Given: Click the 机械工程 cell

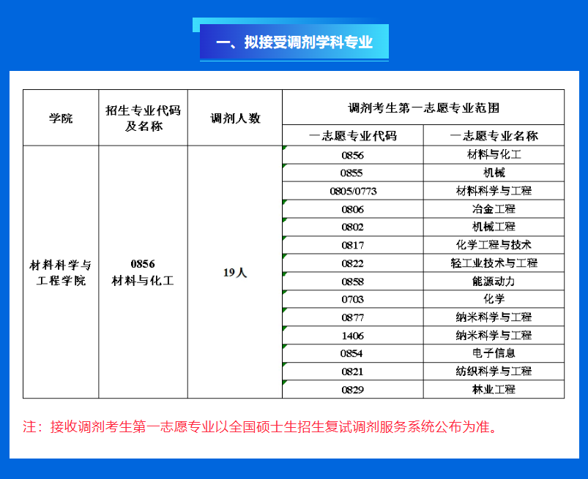Looking at the screenshot, I should coord(494,227).
